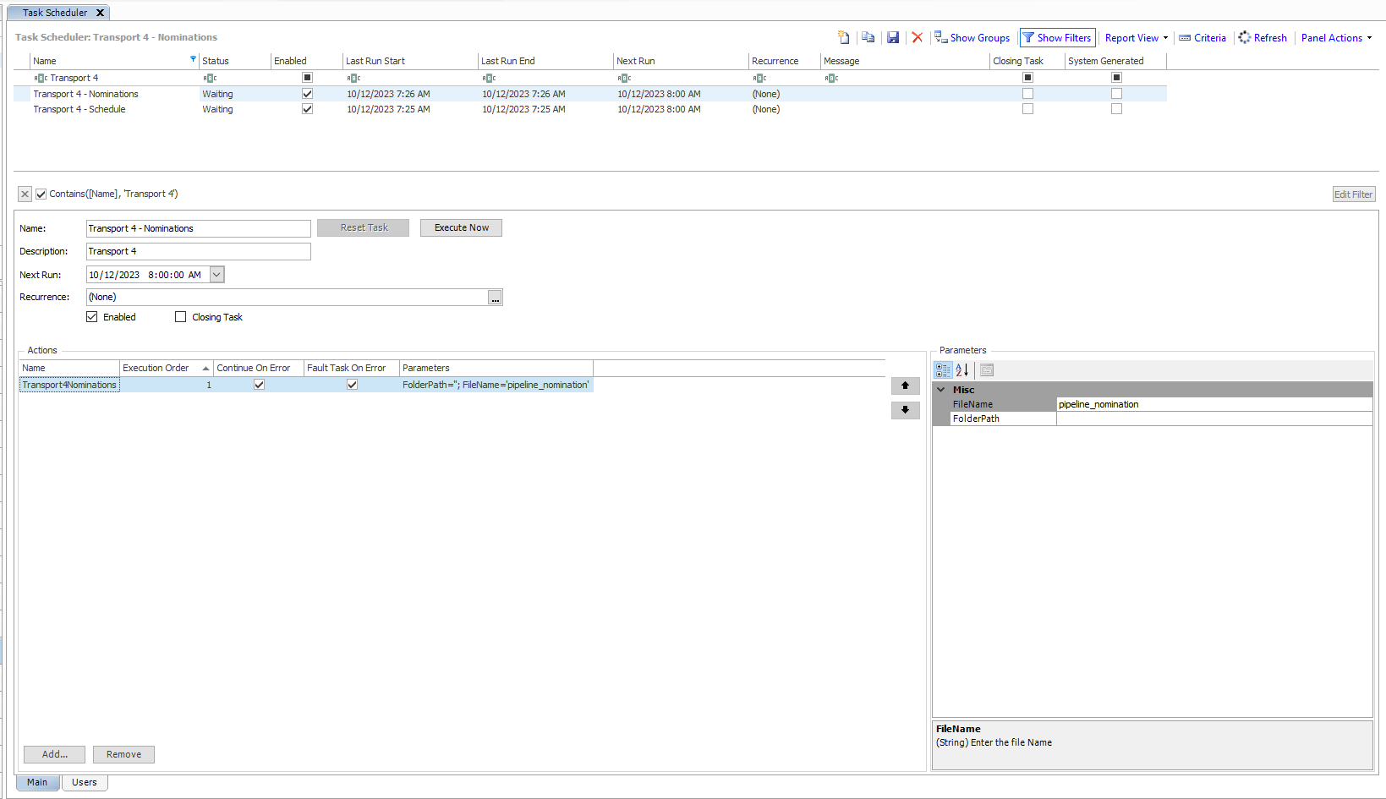Viewport: 1386px width, 799px height.
Task: Click the Add... button under Actions
Action: pyautogui.click(x=55, y=754)
